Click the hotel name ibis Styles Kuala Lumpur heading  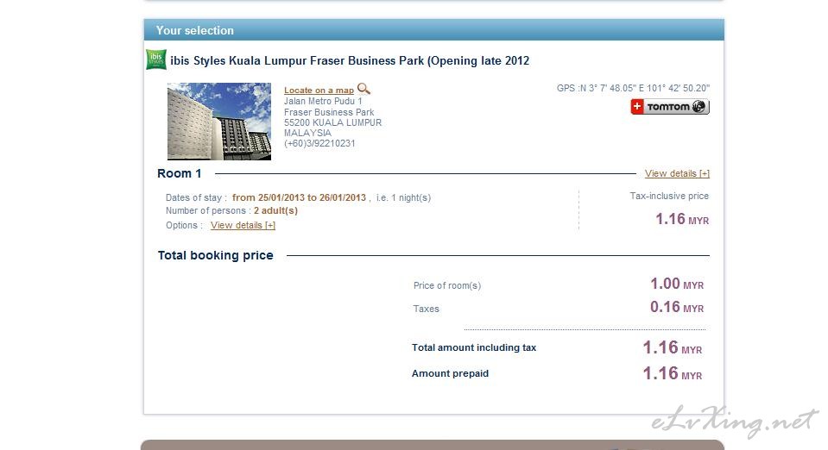pos(350,60)
